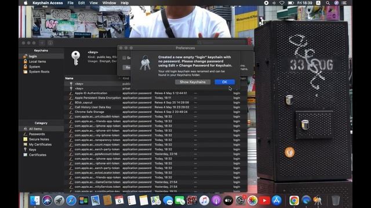Open FaceTime from the Dock
The image size is (371, 208).
[180, 200]
